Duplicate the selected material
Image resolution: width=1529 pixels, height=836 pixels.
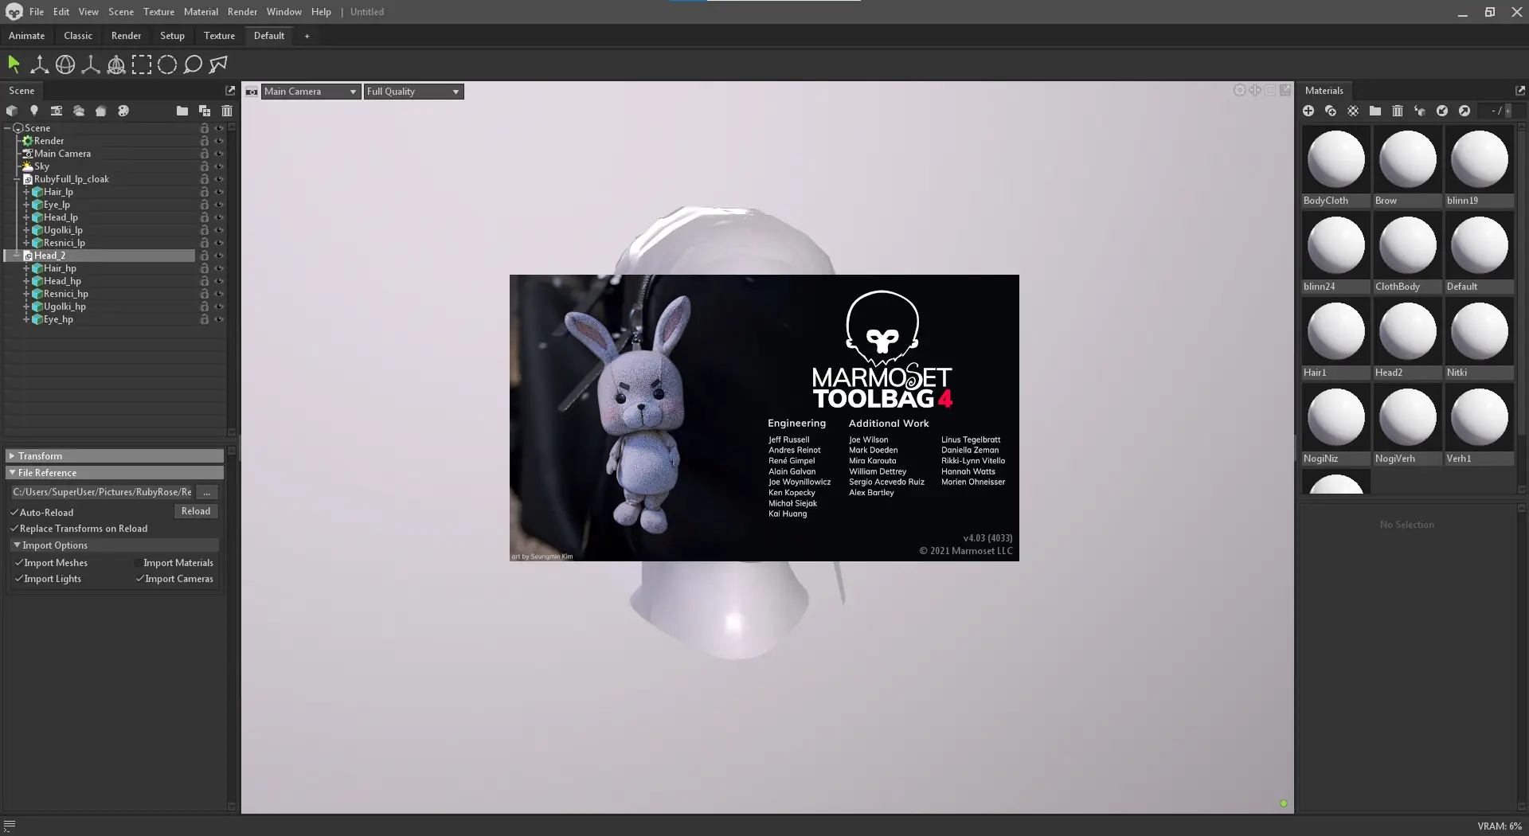click(1331, 111)
